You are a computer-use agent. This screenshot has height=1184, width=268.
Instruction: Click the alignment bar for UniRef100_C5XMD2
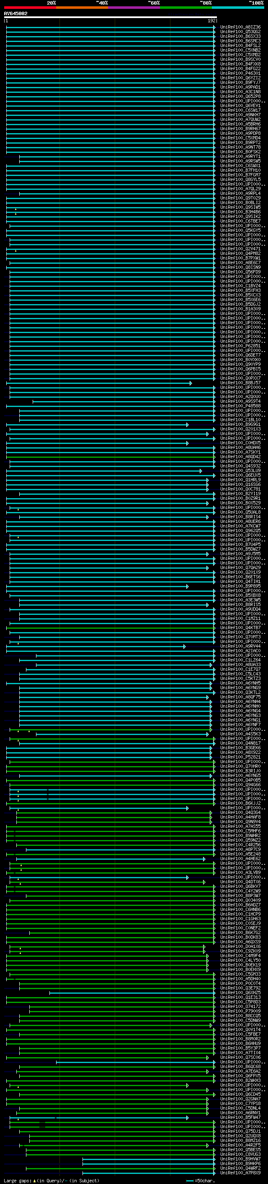tap(111, 55)
